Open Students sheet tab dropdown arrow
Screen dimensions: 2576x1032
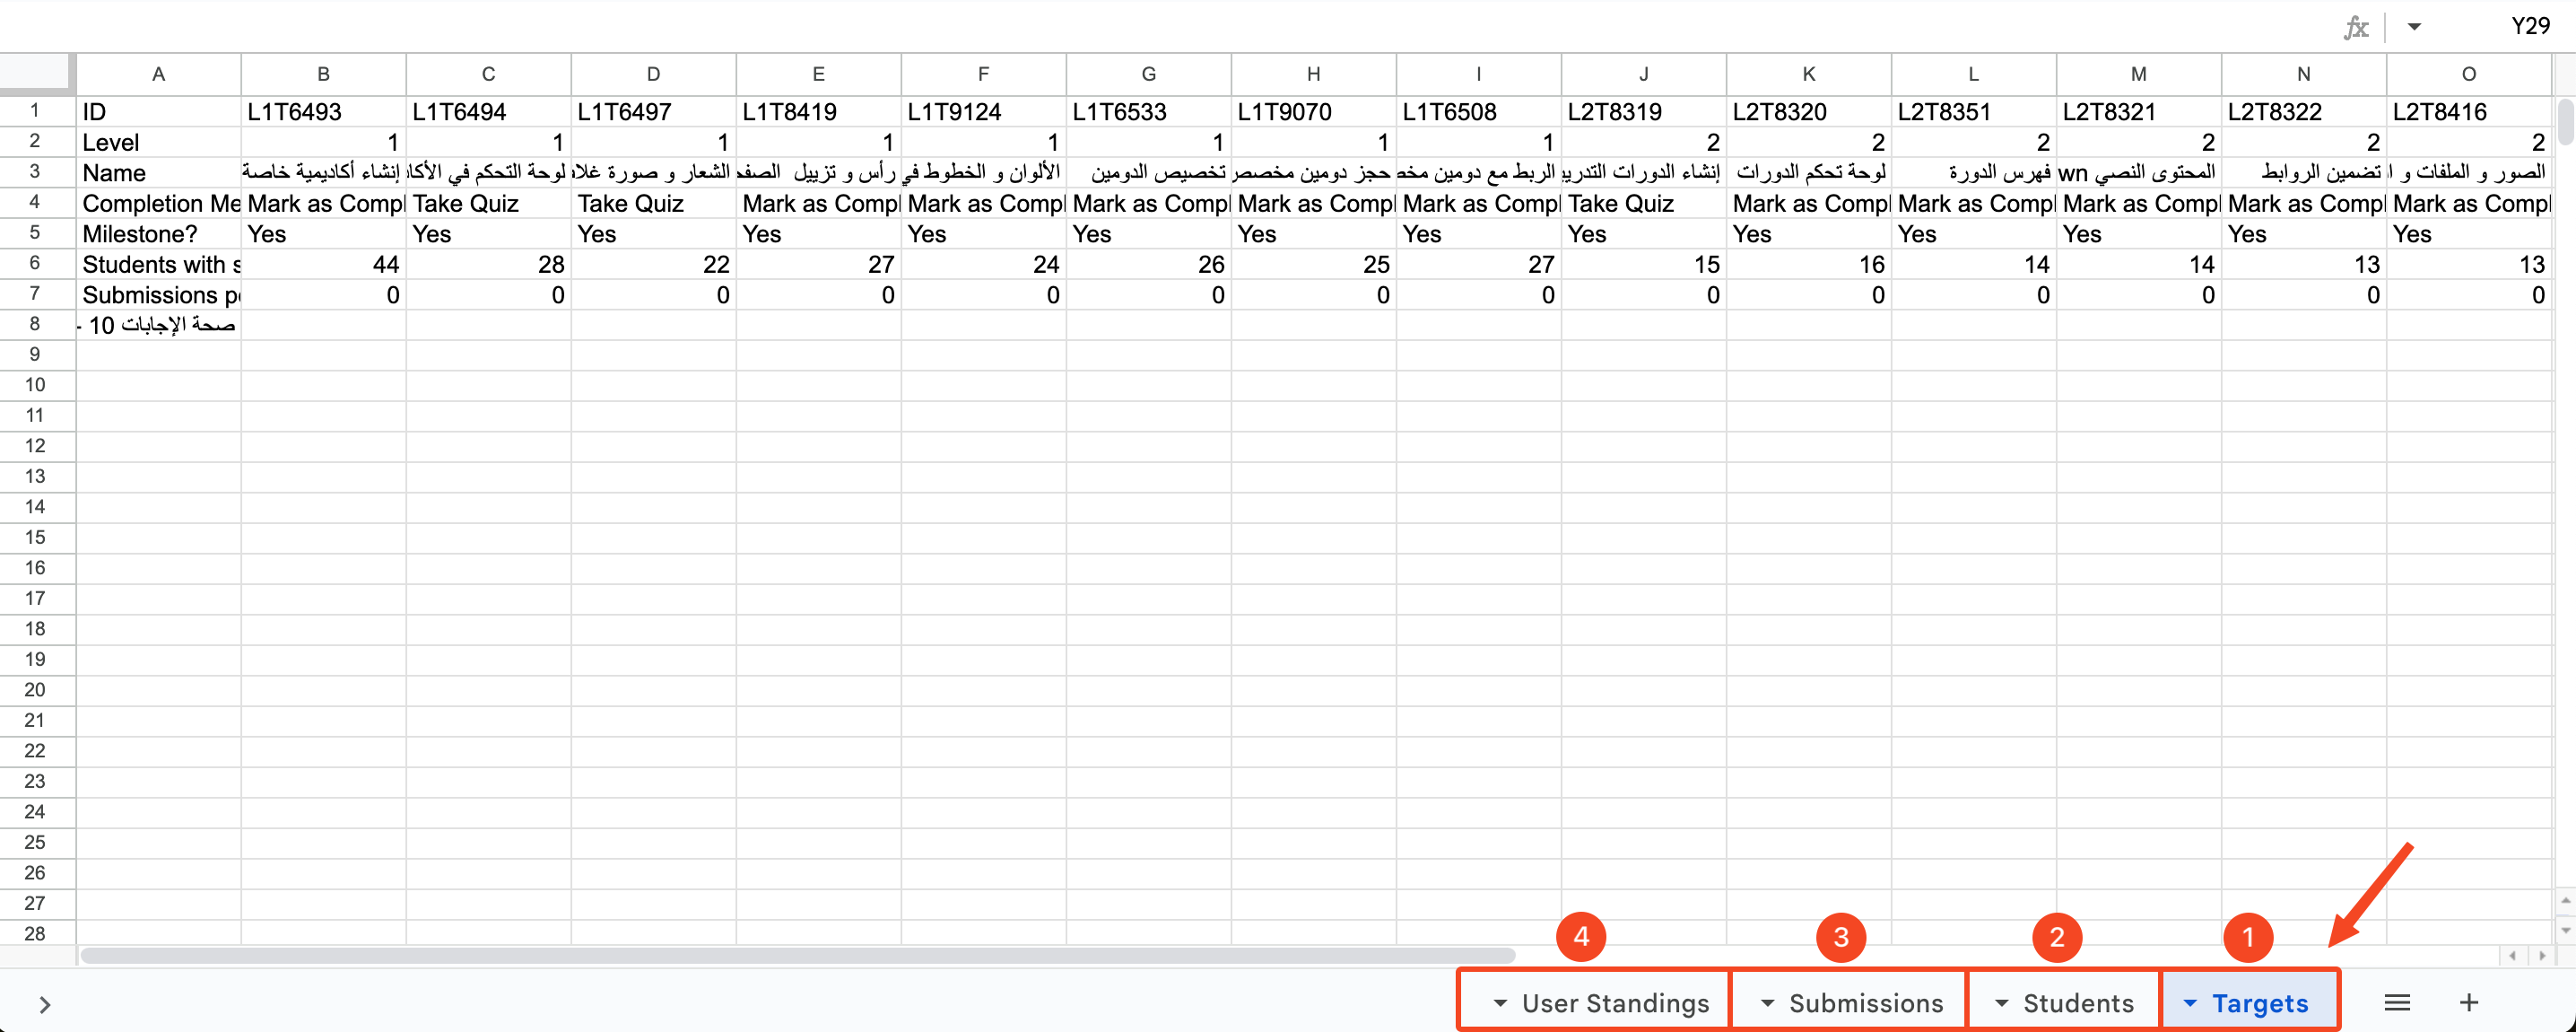2001,1003
